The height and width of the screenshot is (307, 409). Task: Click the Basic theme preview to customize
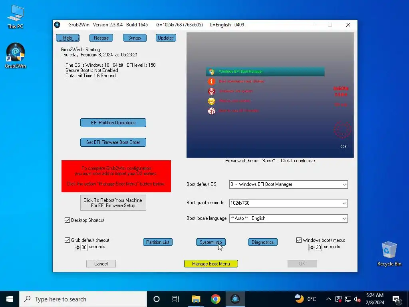(270, 95)
